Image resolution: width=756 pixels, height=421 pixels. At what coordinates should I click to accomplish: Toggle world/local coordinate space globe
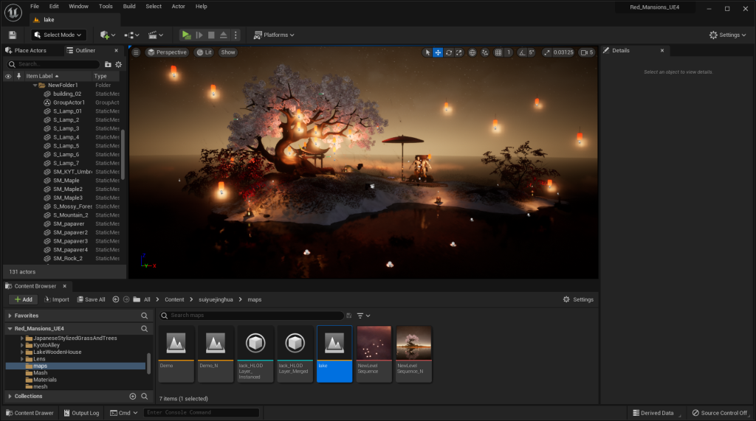point(472,52)
